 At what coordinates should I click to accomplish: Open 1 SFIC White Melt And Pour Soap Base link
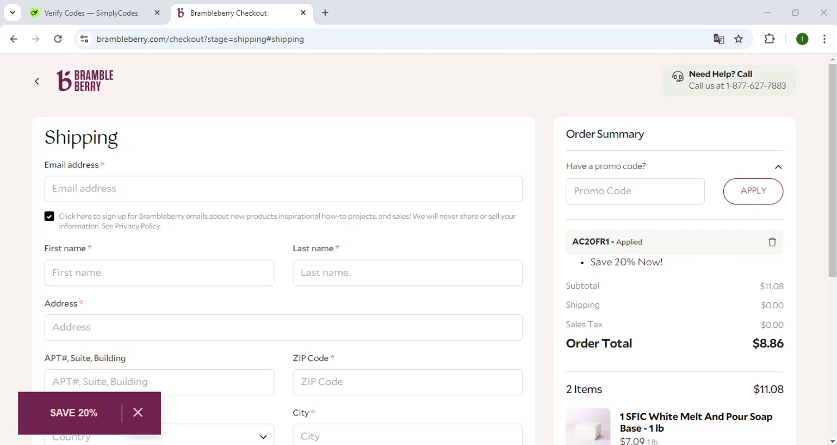[x=696, y=423]
